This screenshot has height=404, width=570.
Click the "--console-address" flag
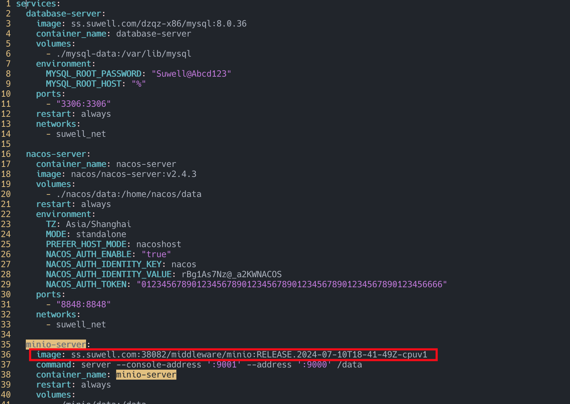pyautogui.click(x=159, y=365)
